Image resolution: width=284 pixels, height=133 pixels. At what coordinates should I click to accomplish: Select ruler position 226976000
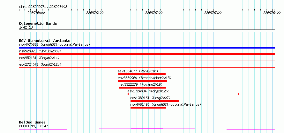click(x=36, y=13)
